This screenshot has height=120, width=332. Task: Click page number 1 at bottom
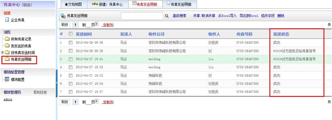coord(76,102)
